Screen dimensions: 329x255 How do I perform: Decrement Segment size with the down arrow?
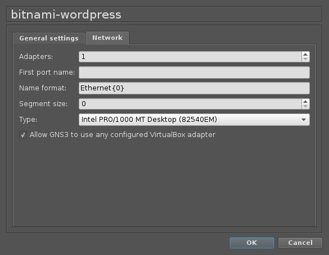point(305,107)
